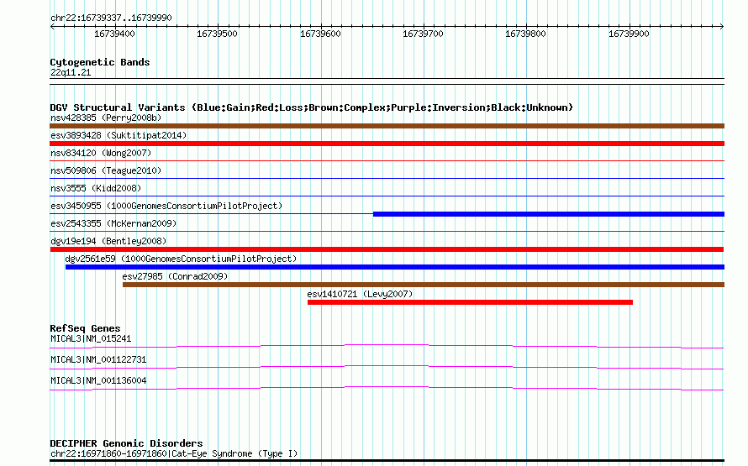This screenshot has height=466, width=748.
Task: Open esv3450955 1000GenomesConsortiumPilotProject label
Action: pyautogui.click(x=166, y=206)
